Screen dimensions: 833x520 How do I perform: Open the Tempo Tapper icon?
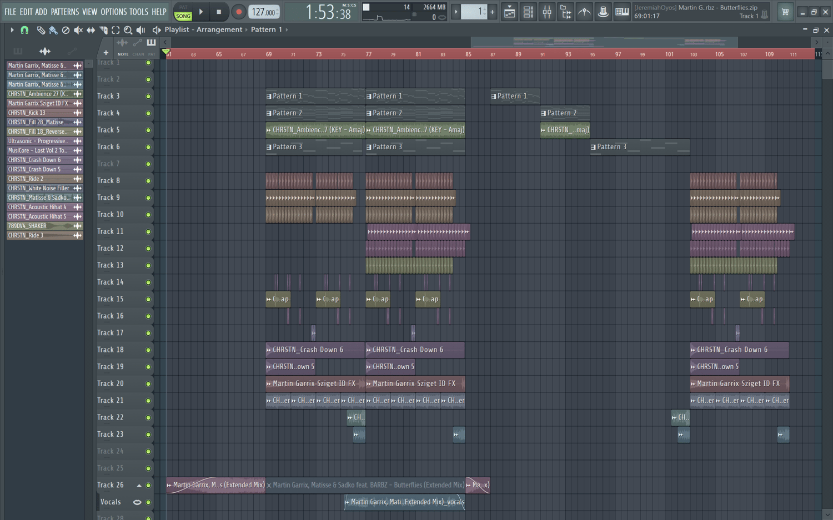pyautogui.click(x=584, y=12)
